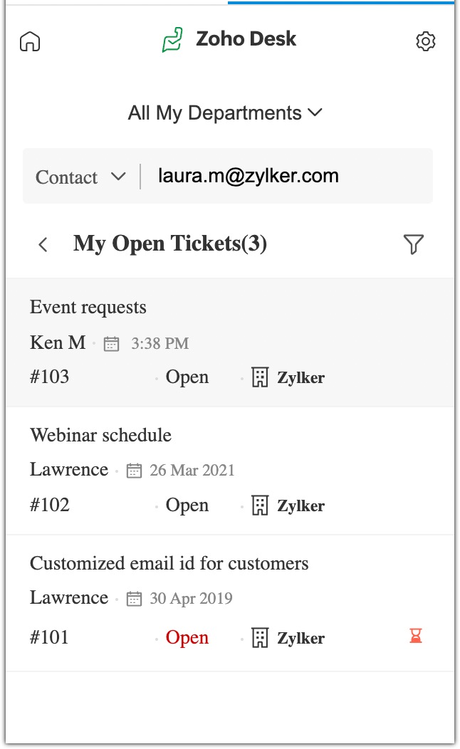Click the overdue hourglass icon on ticket #101
Viewport: 460px width, 749px height.
[x=416, y=636]
